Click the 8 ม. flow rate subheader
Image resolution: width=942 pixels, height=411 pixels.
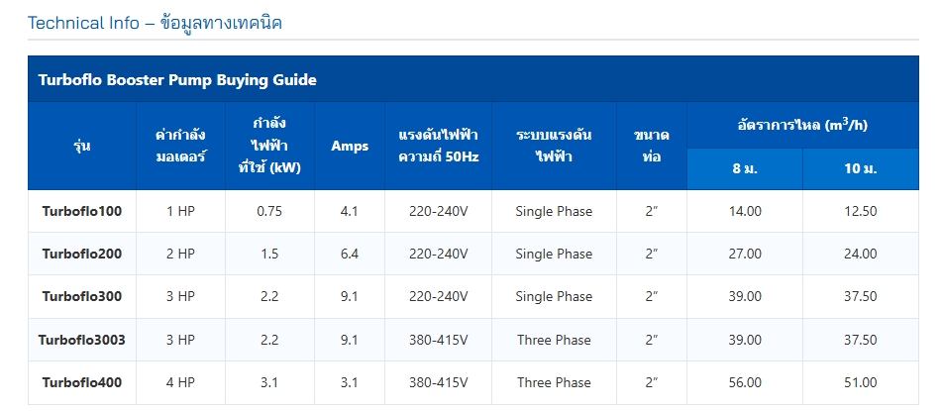[x=745, y=168]
